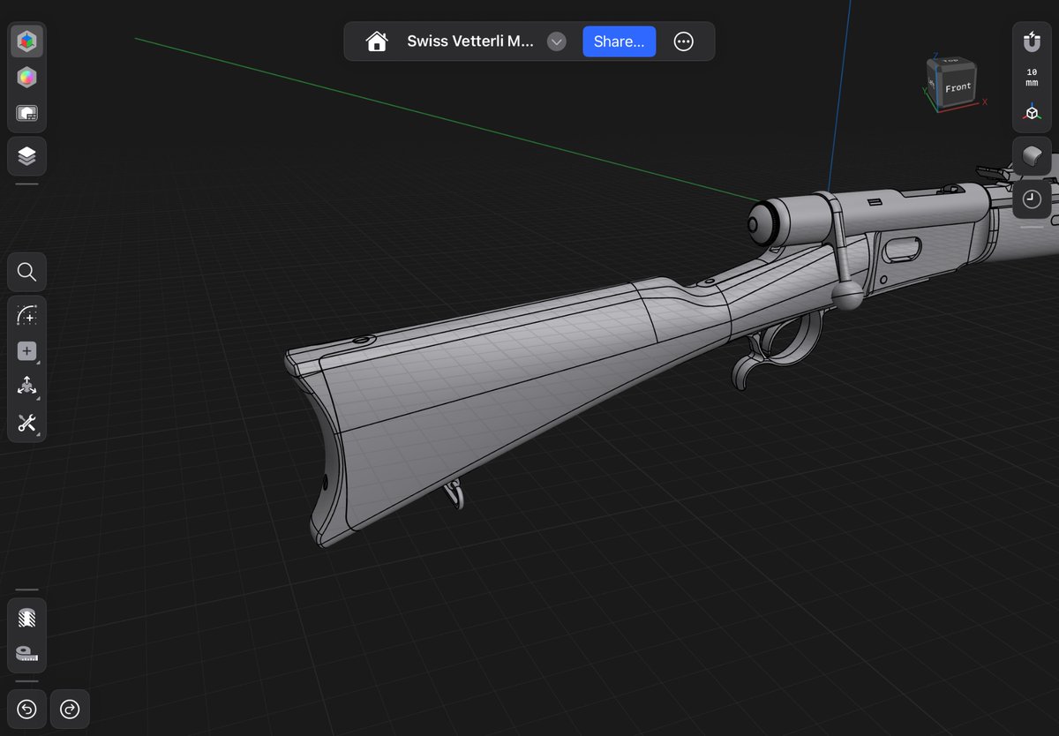This screenshot has width=1059, height=736.
Task: Open the surface Analysis zebra tool
Action: tap(26, 618)
